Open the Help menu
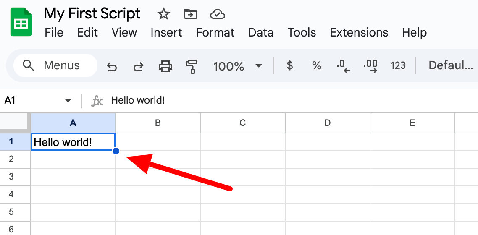This screenshot has width=478, height=235. [x=414, y=32]
